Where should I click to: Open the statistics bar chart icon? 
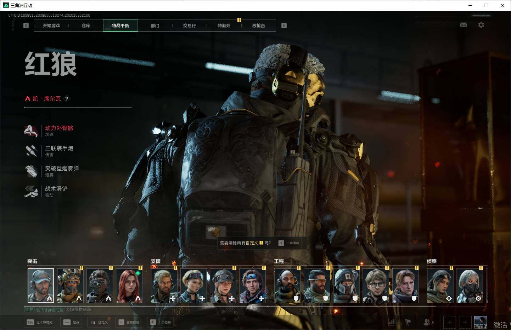(391, 322)
